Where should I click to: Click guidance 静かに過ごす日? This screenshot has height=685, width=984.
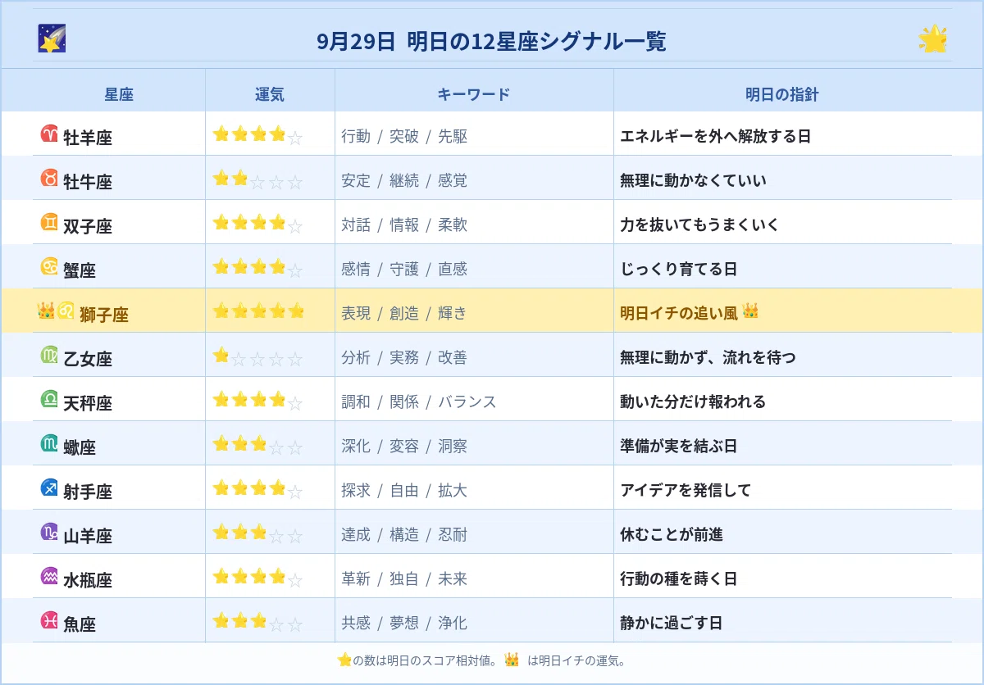pos(672,623)
